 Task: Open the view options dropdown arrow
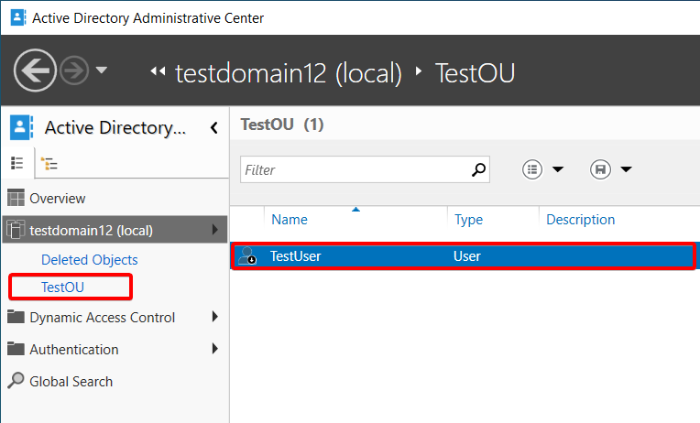pos(558,169)
